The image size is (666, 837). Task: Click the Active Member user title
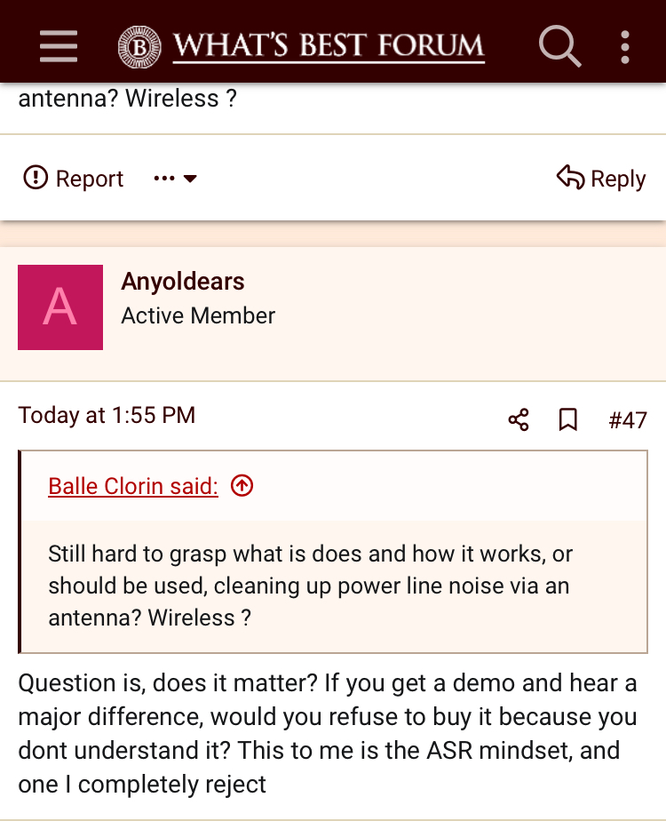198,315
